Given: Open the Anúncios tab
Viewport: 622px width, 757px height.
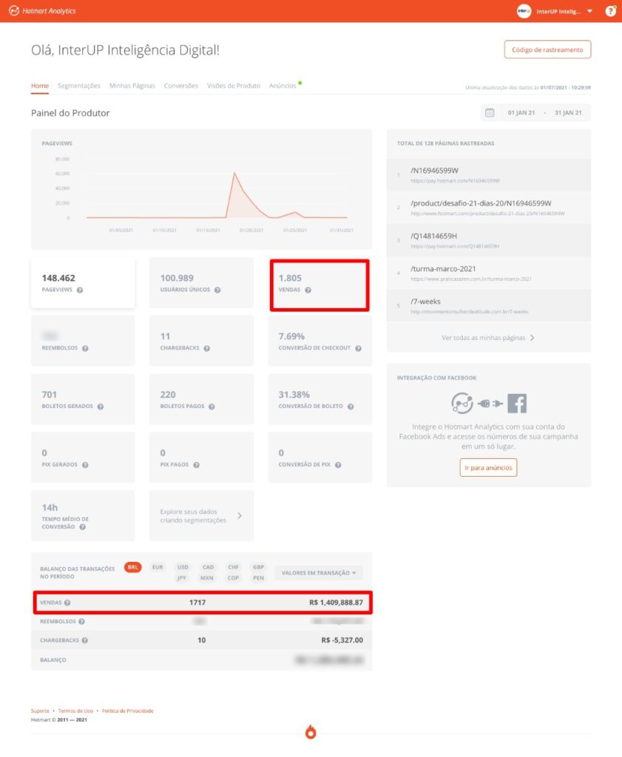Looking at the screenshot, I should click(283, 86).
